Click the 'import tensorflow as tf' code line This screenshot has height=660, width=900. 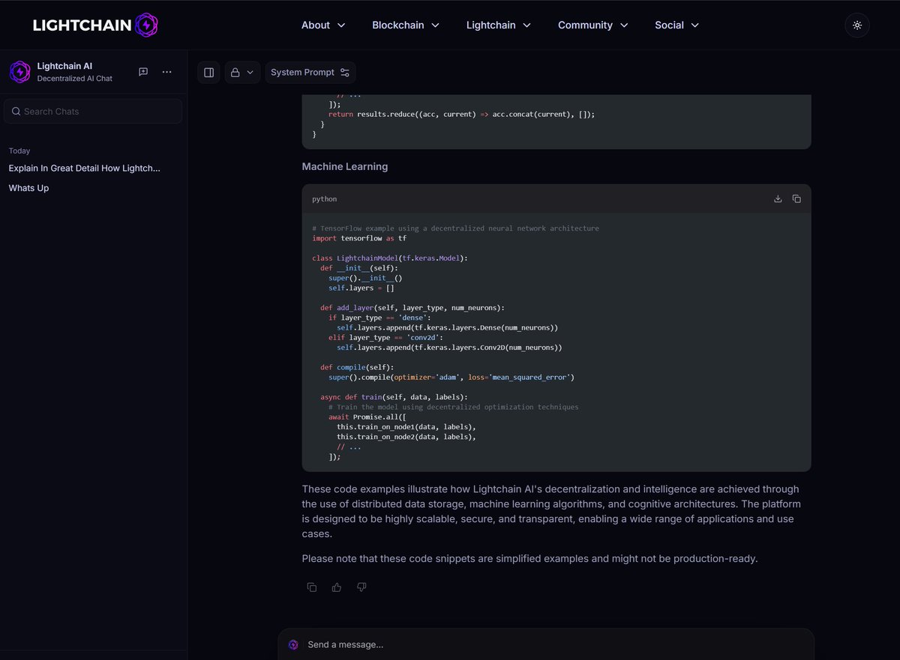click(359, 238)
